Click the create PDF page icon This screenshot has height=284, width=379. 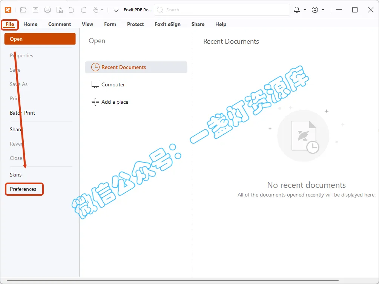point(60,10)
